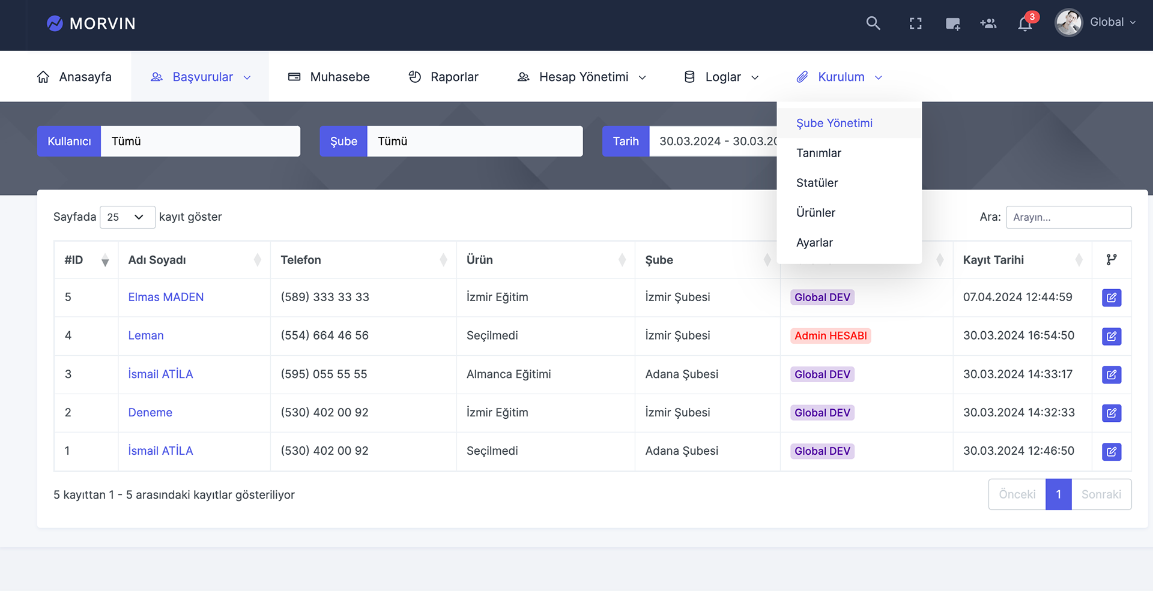Edit the Deneme record

click(1112, 413)
